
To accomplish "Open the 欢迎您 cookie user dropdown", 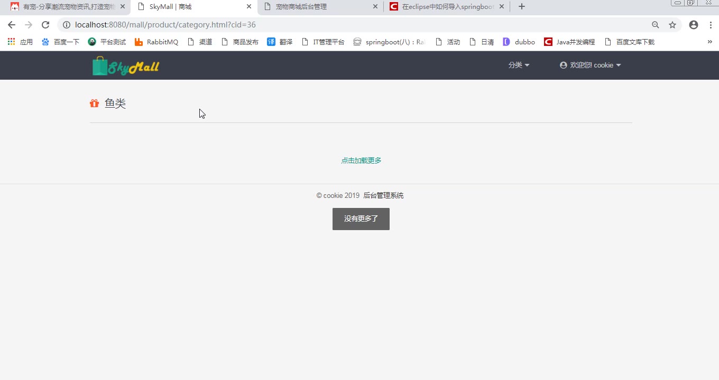I will 590,65.
